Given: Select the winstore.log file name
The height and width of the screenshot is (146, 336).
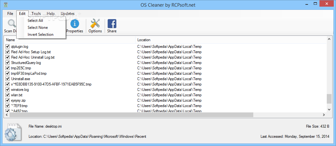Looking at the screenshot, I should 20,90.
